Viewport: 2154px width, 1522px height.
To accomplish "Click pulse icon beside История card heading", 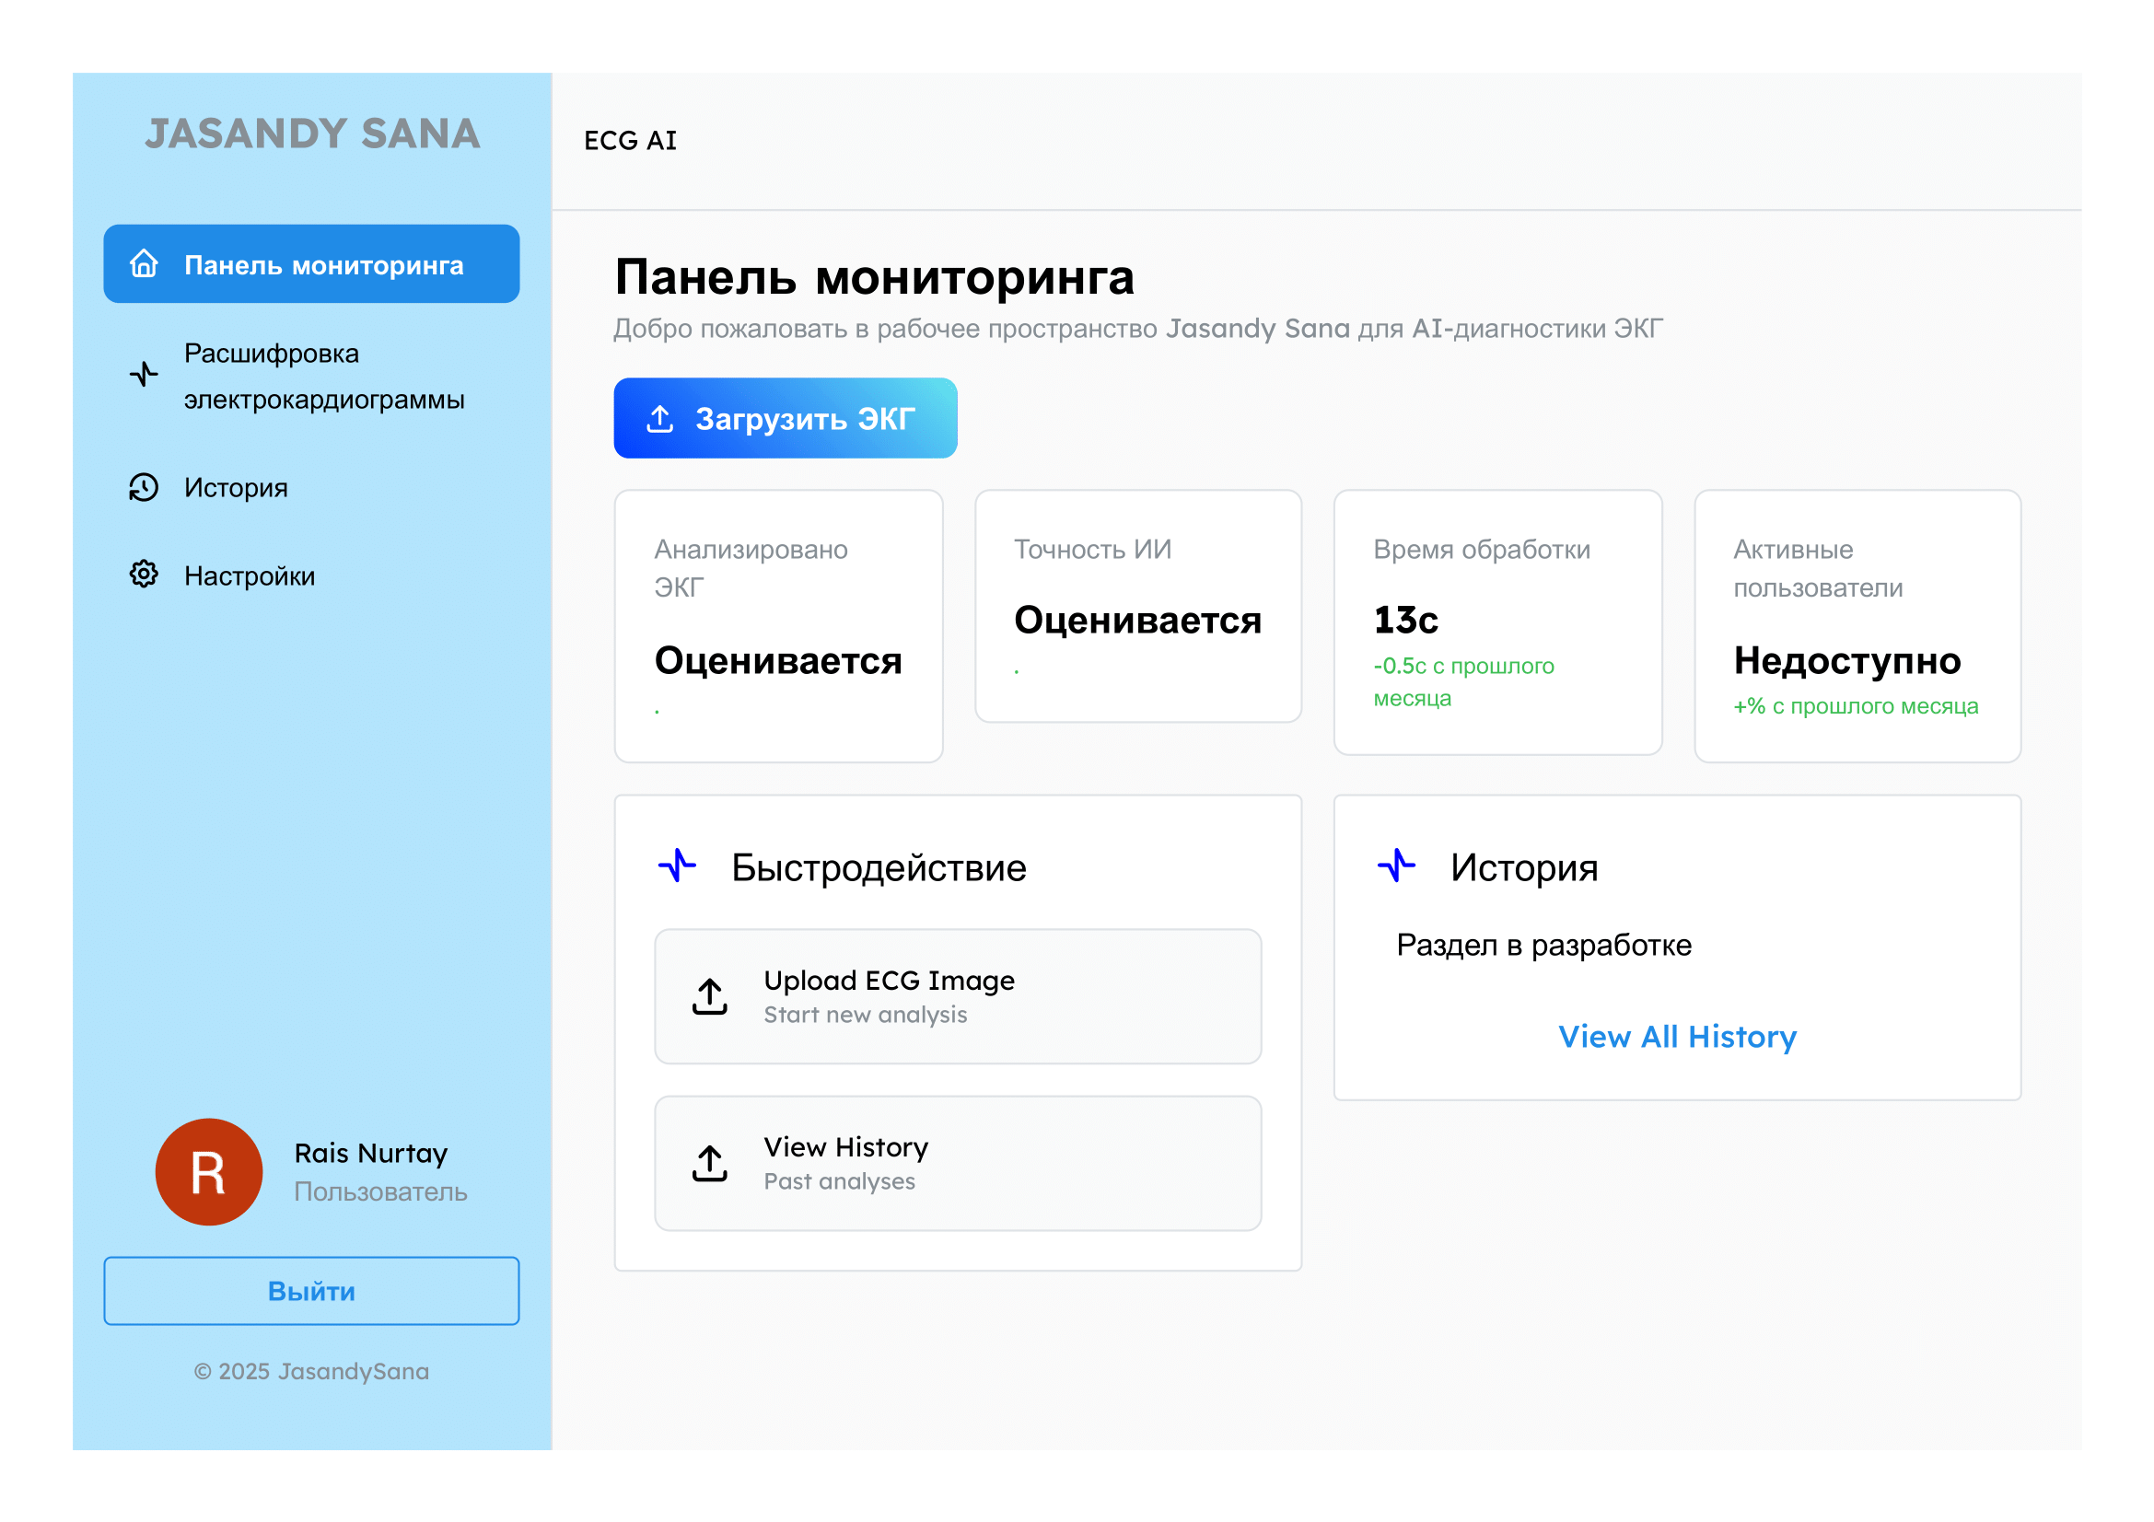I will (x=1396, y=866).
